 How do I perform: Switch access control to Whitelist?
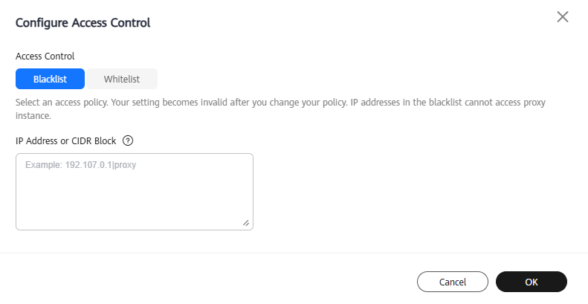coord(122,79)
